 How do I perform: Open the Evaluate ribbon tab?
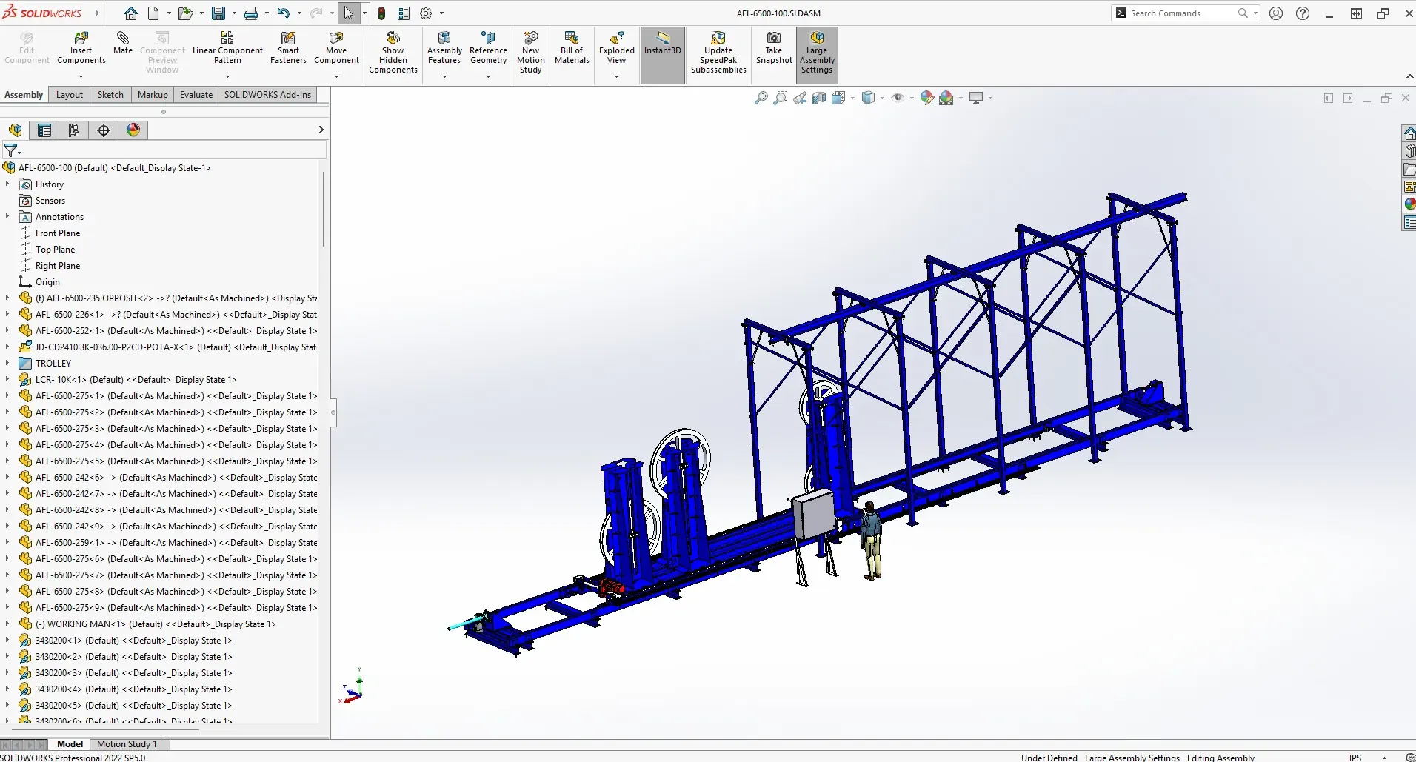(x=196, y=95)
